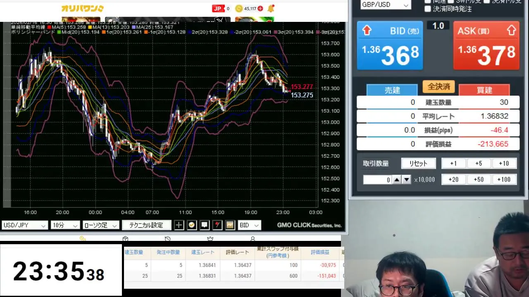The image size is (529, 297).
Task: Click the 1.36831 position rate cell
Action: tap(207, 276)
